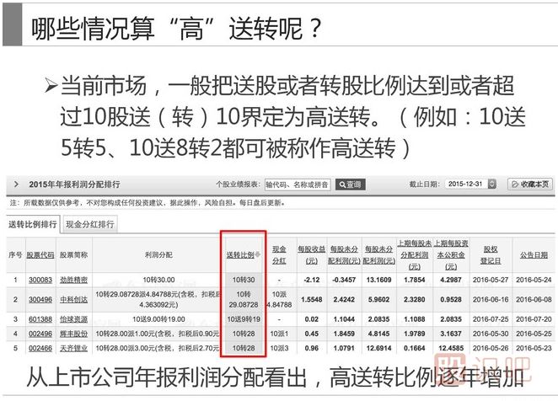558x401 pixels.
Task: Sort table by 每股收益 column
Action: click(x=311, y=253)
